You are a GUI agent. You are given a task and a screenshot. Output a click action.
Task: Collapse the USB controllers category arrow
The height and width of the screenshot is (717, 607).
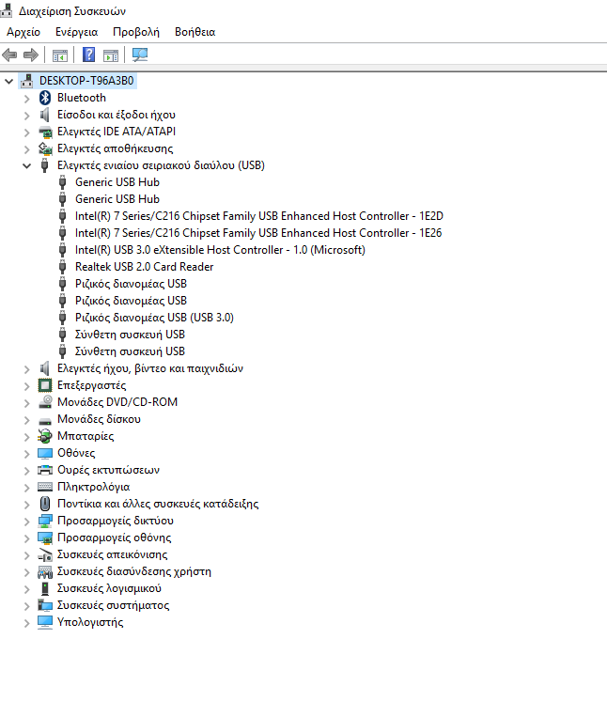27,166
